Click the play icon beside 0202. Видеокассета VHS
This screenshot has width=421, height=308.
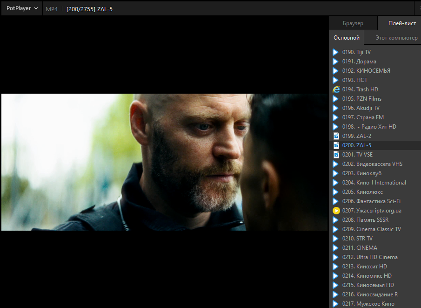335,164
